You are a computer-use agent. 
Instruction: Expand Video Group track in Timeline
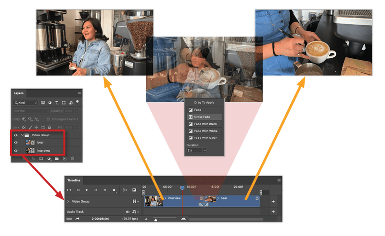[68, 201]
